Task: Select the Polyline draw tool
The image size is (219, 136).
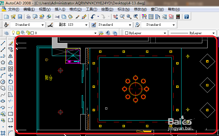Action: click(x=3, y=56)
